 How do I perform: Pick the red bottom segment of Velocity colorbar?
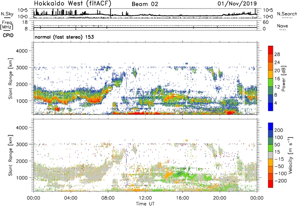(271, 184)
